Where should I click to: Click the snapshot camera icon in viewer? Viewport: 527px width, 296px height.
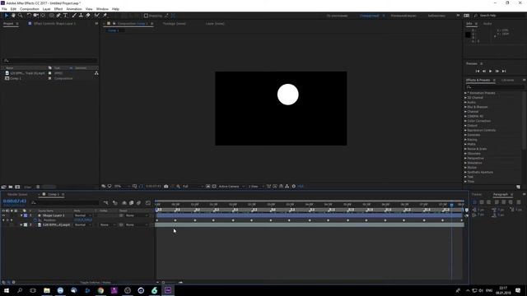(x=166, y=187)
